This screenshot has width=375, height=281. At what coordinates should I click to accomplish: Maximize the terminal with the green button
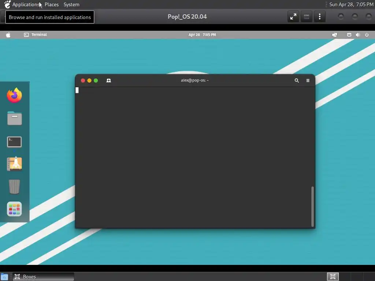[96, 80]
